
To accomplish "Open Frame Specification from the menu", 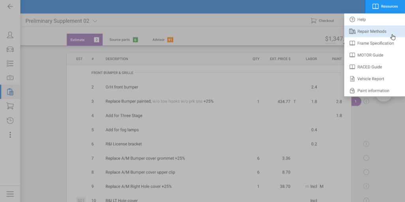I will (375, 43).
